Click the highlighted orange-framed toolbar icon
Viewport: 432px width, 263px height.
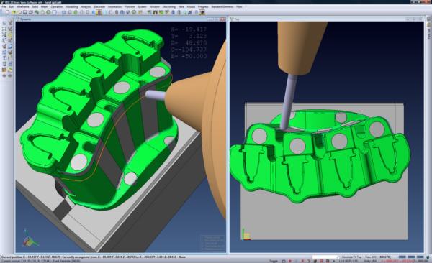(99, 12)
